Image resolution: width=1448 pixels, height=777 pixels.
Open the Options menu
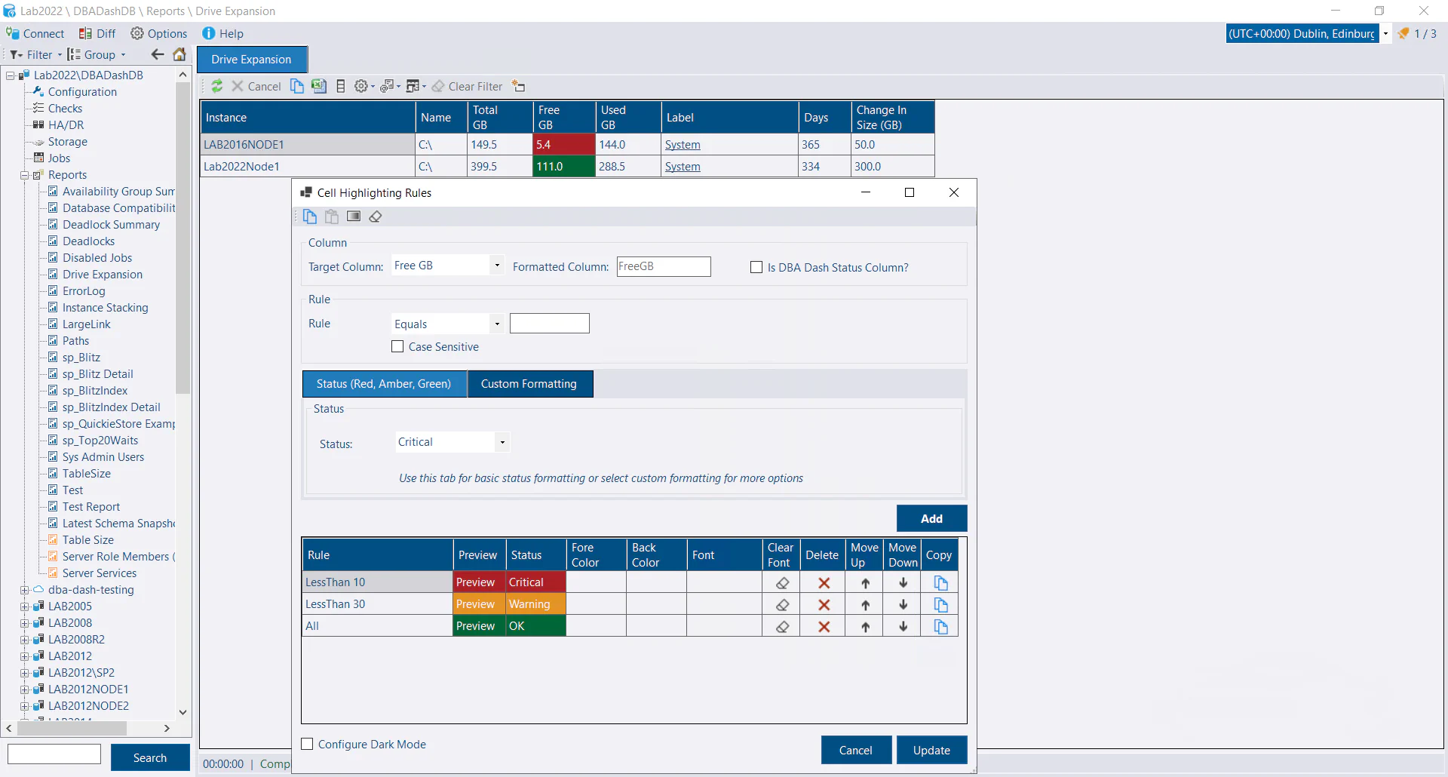pyautogui.click(x=158, y=33)
